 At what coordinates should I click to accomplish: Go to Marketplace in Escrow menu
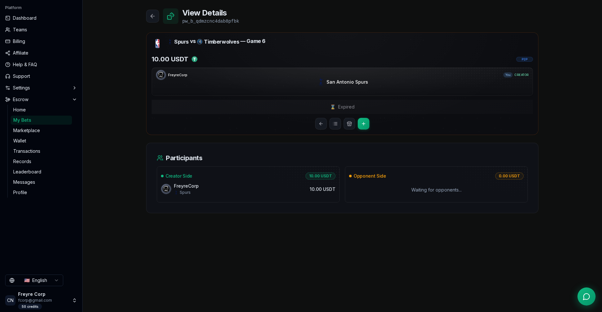pyautogui.click(x=26, y=130)
